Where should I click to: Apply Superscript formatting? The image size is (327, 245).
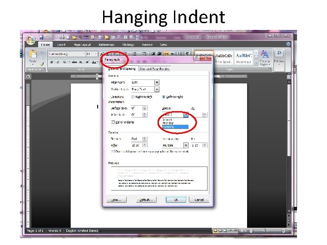click(x=88, y=62)
